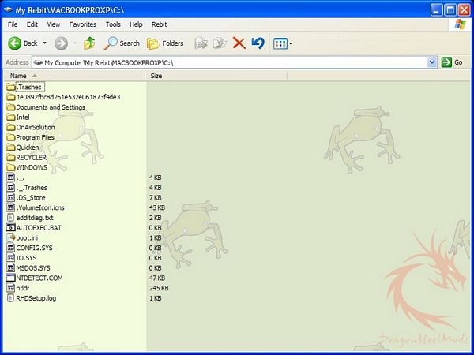Select the boot.ini file

point(28,237)
